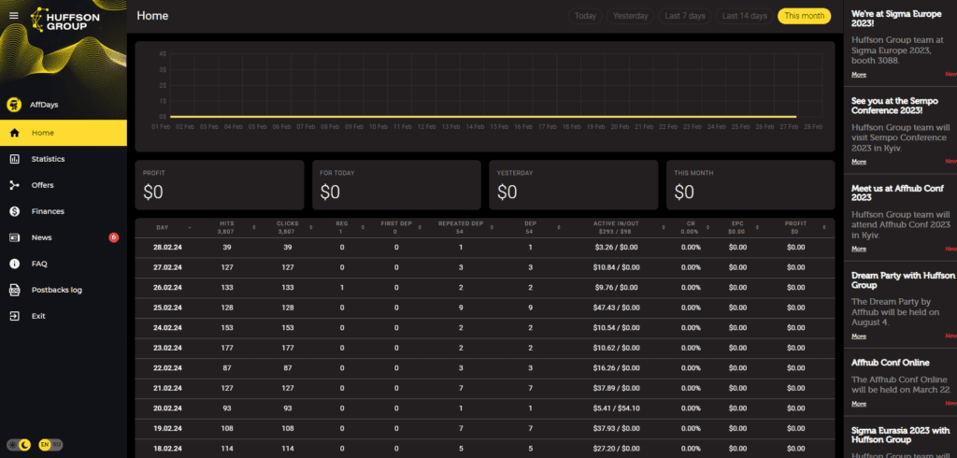This screenshot has width=957, height=458.
Task: Filter by Last 7 days
Action: [x=685, y=16]
